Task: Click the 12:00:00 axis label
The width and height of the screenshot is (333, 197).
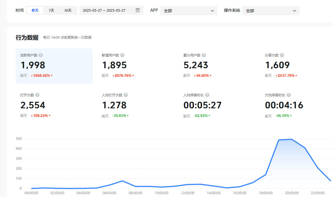Action: tap(188, 193)
